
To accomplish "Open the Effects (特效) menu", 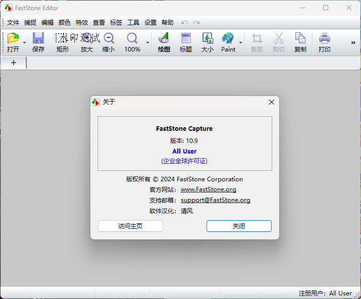I will (x=82, y=23).
